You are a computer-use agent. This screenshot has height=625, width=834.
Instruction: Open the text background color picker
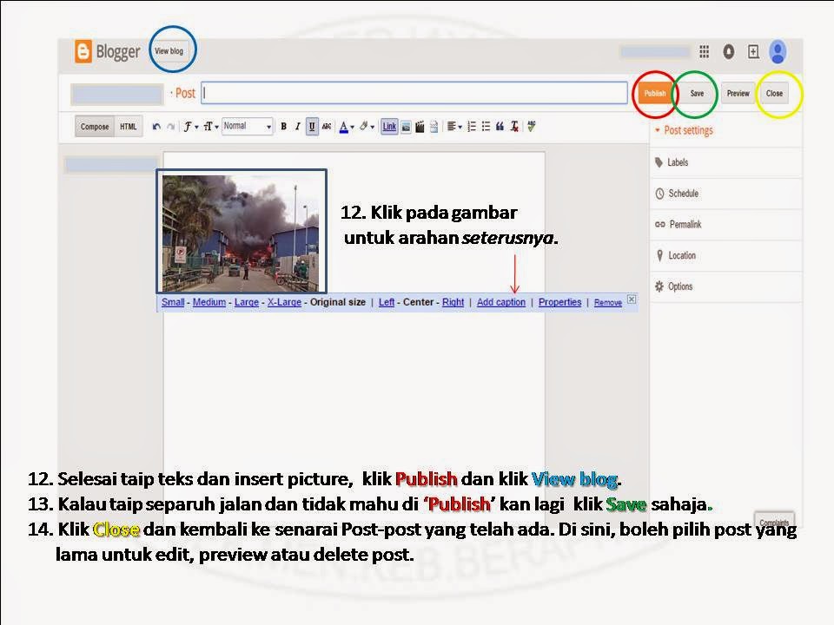[367, 126]
